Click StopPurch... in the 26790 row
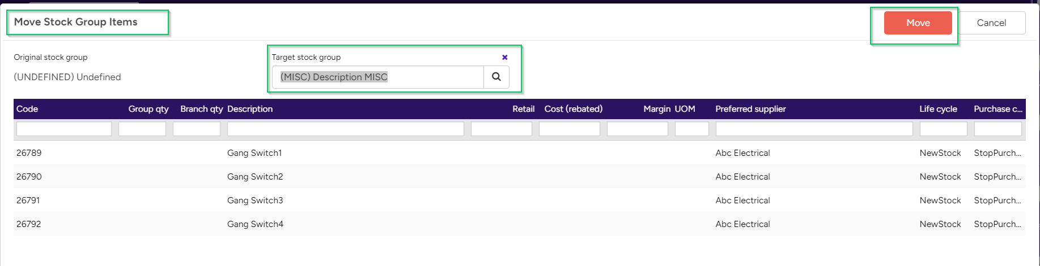The image size is (1040, 266). (x=997, y=177)
